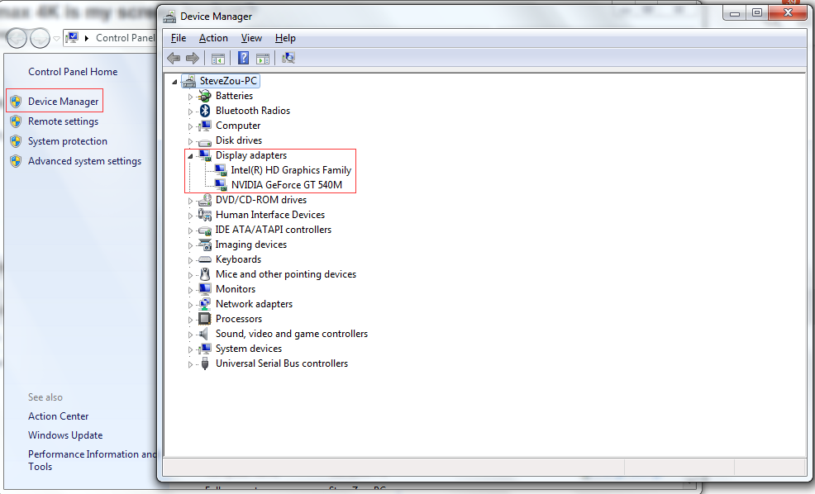
Task: Click Scan for hardware changes icon
Action: pos(288,58)
